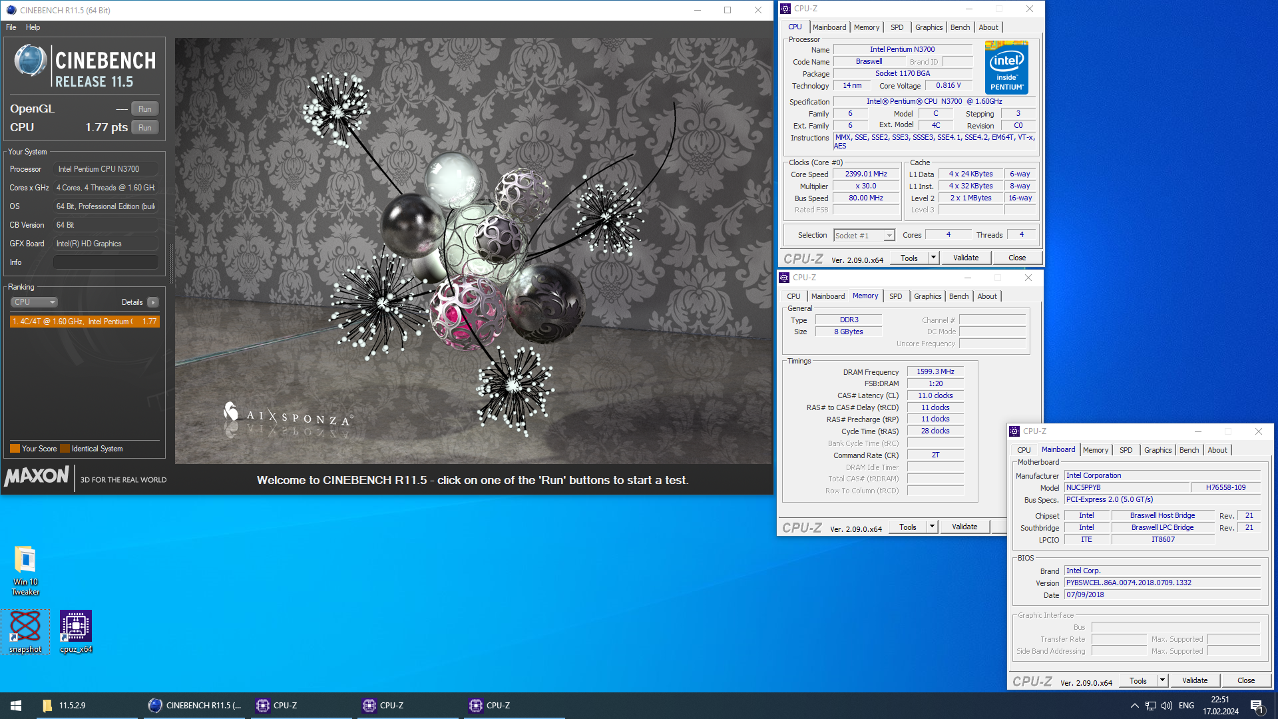Click Validate in CPU-Z CPU window

tap(966, 258)
